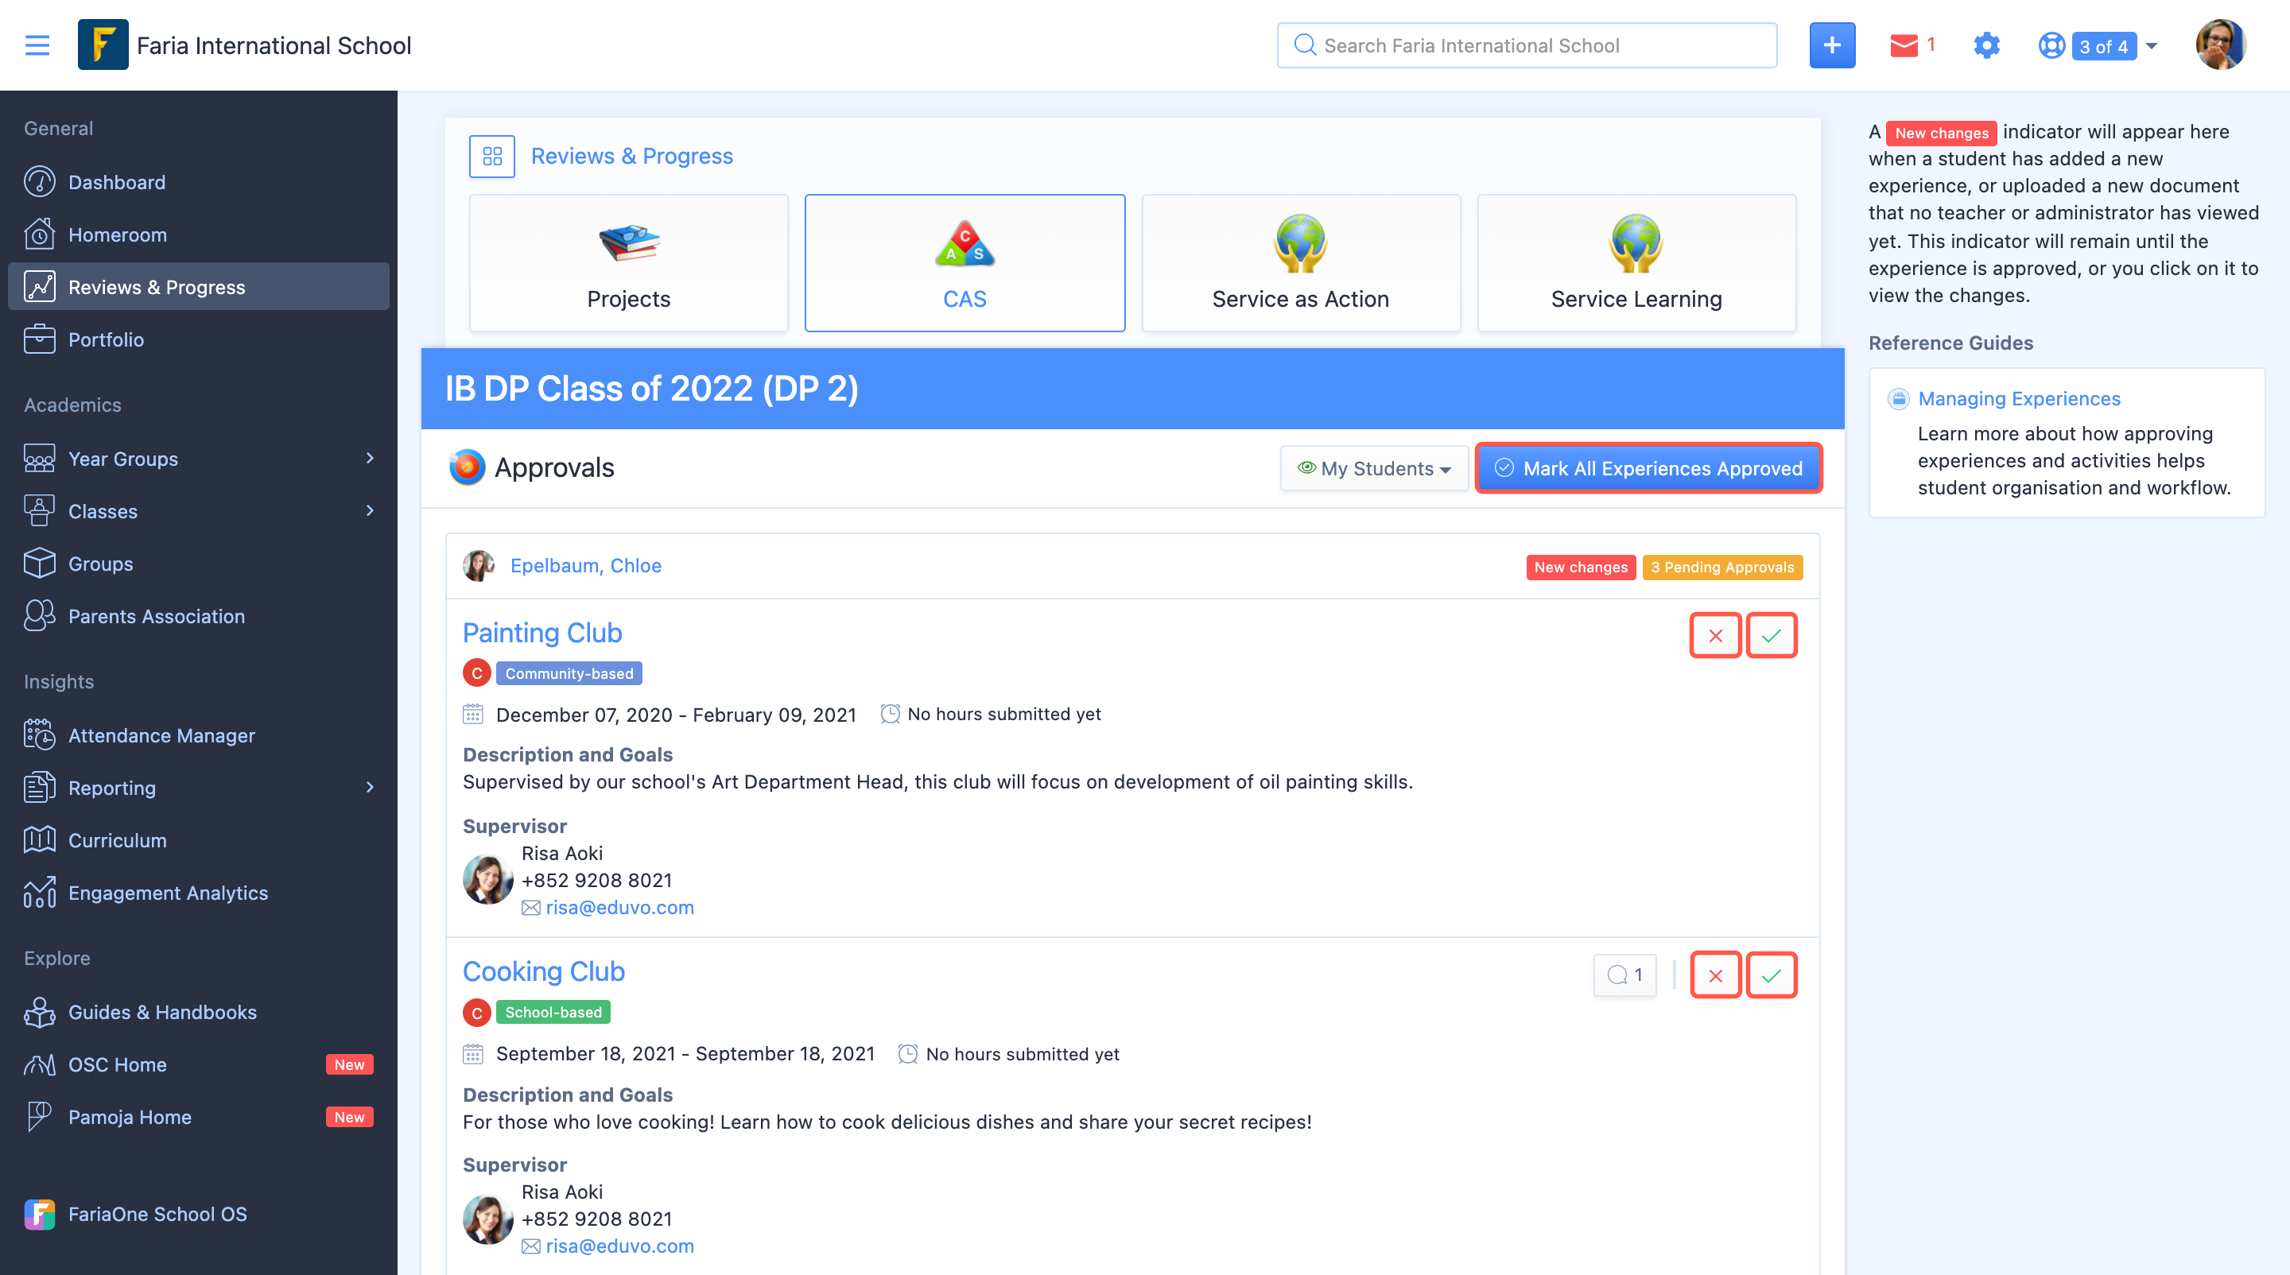The image size is (2290, 1275).
Task: Click Mark All Experiences Approved button
Action: click(x=1649, y=468)
